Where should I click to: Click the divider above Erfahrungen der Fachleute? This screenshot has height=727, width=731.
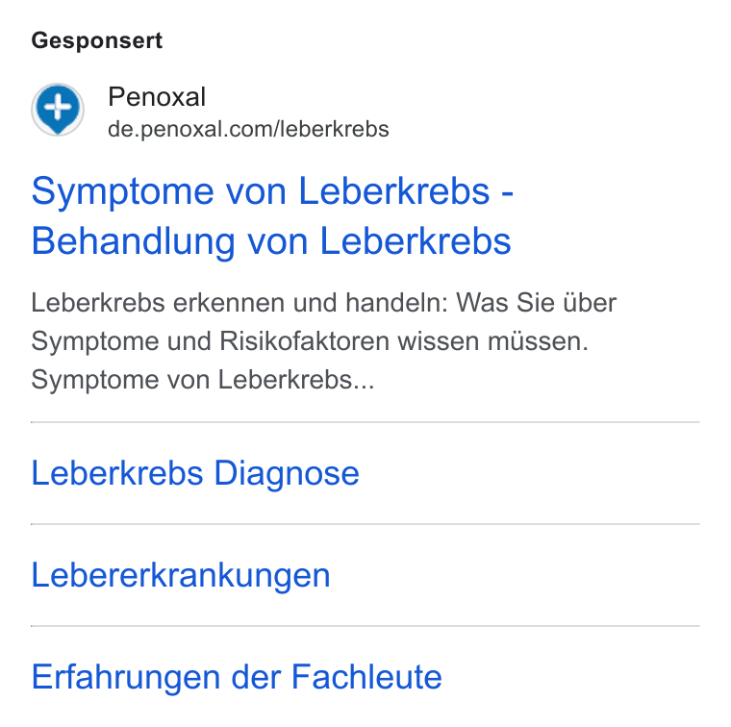365,626
